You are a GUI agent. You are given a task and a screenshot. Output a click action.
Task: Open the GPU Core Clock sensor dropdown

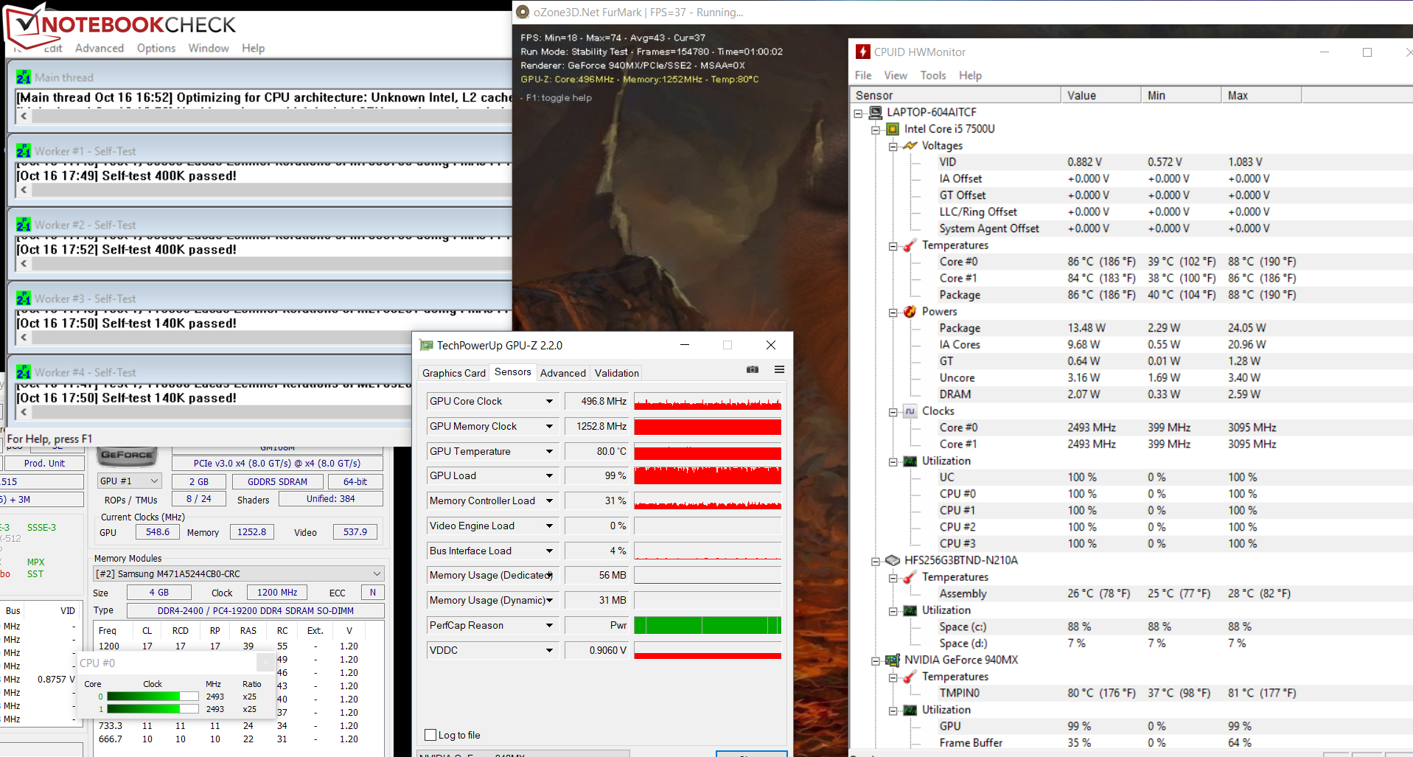549,401
